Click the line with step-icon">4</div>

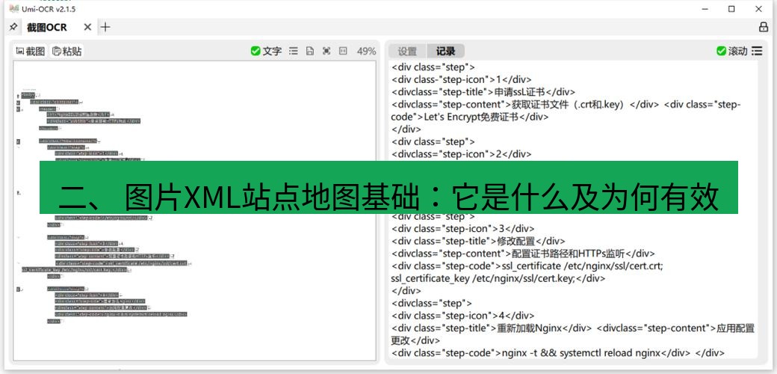(462, 316)
